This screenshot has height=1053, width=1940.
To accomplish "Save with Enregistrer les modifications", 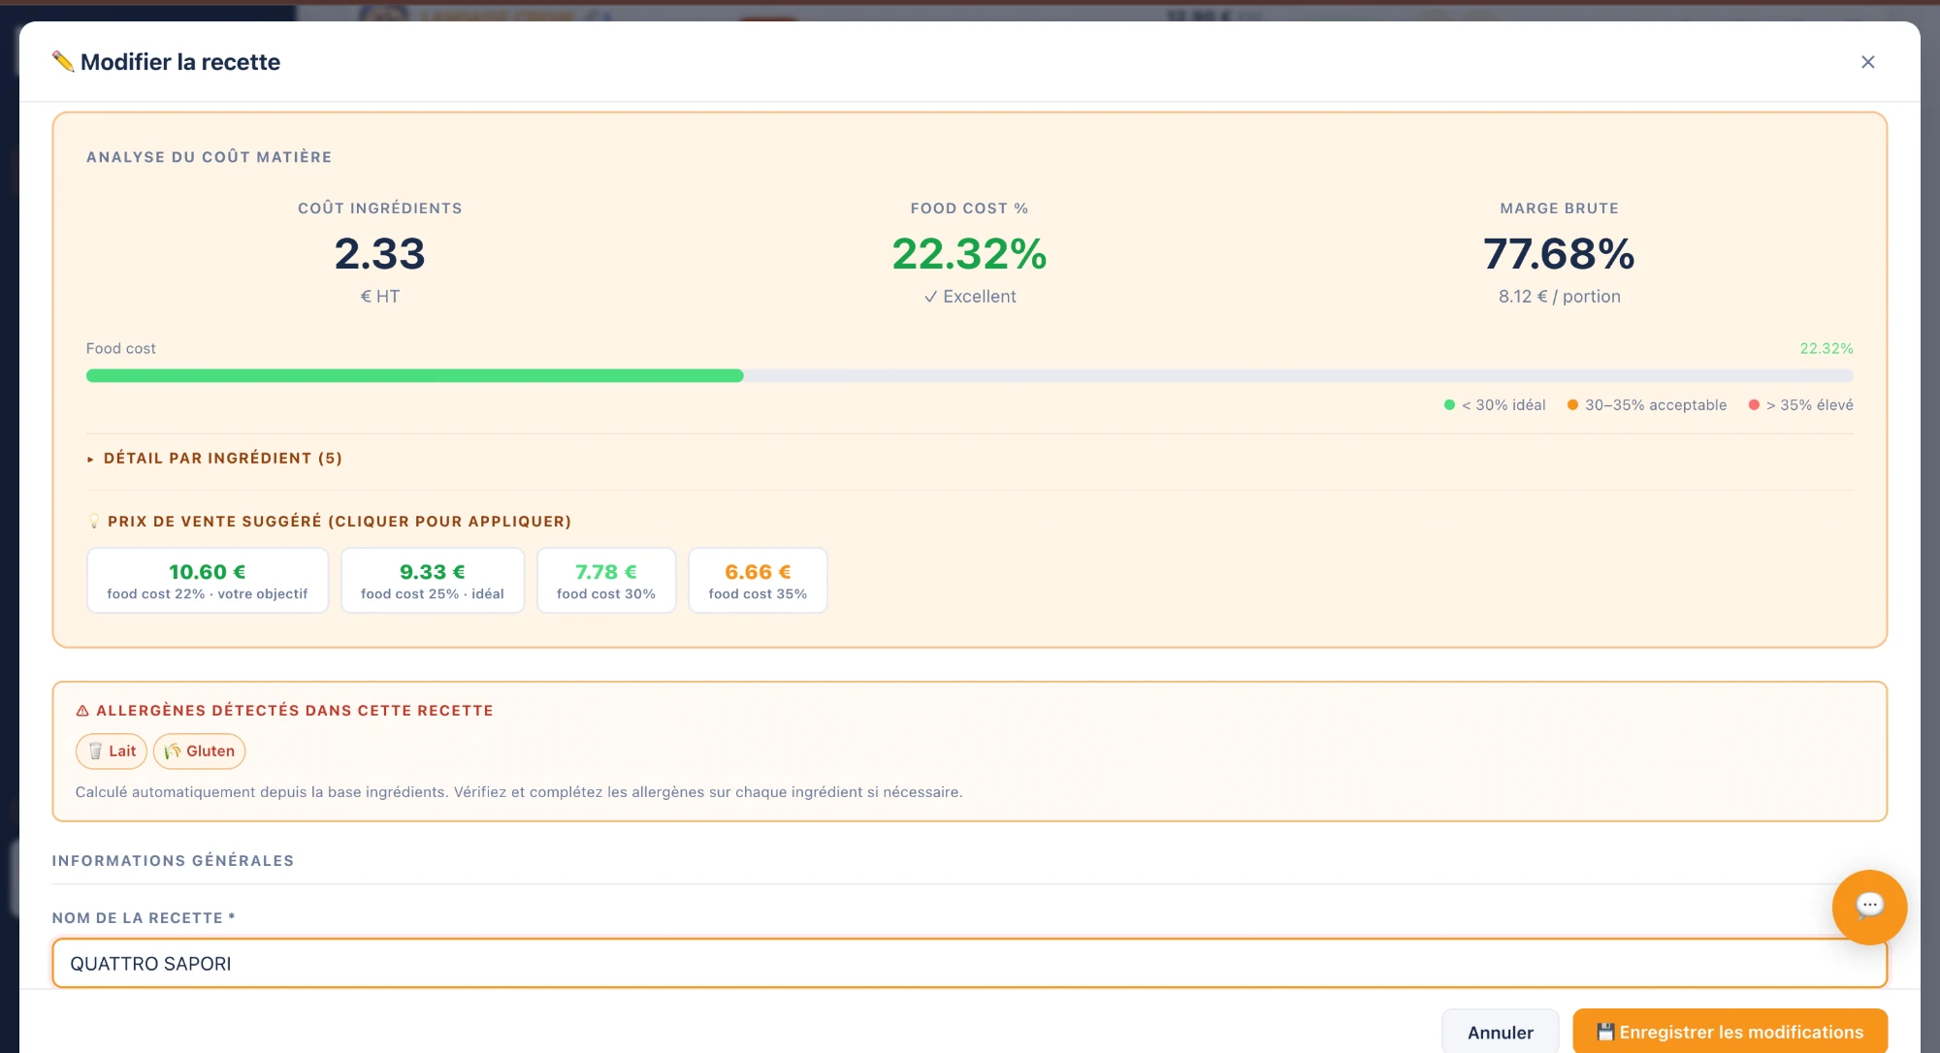I will coord(1730,1032).
